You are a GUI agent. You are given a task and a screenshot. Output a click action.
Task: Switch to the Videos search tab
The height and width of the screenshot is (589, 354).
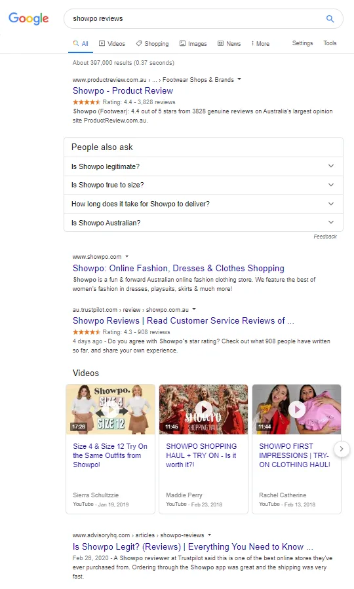click(112, 44)
